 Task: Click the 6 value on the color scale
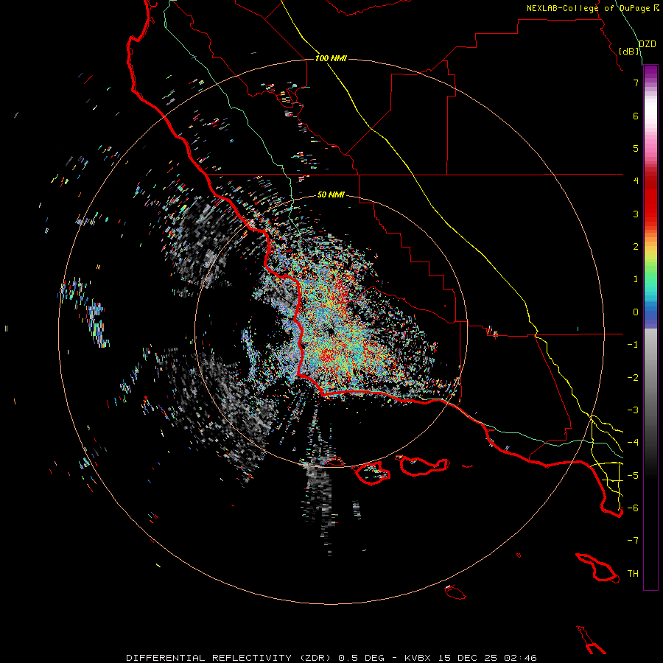[636, 116]
